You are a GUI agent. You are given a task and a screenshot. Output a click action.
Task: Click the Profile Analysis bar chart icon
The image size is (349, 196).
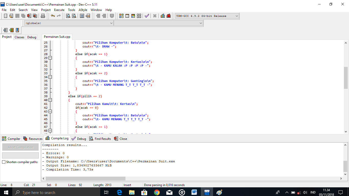click(163, 16)
